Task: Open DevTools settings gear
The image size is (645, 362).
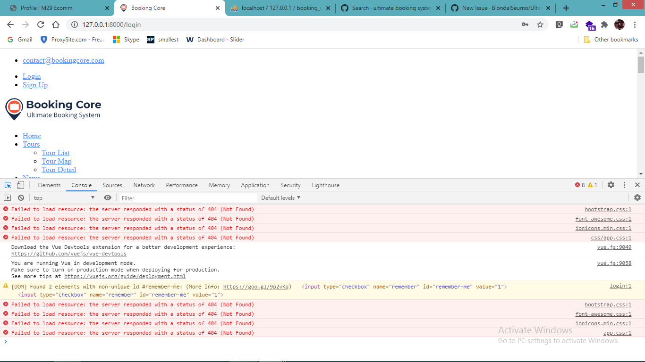Action: [611, 185]
